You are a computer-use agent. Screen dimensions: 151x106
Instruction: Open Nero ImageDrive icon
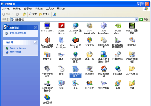104,26
